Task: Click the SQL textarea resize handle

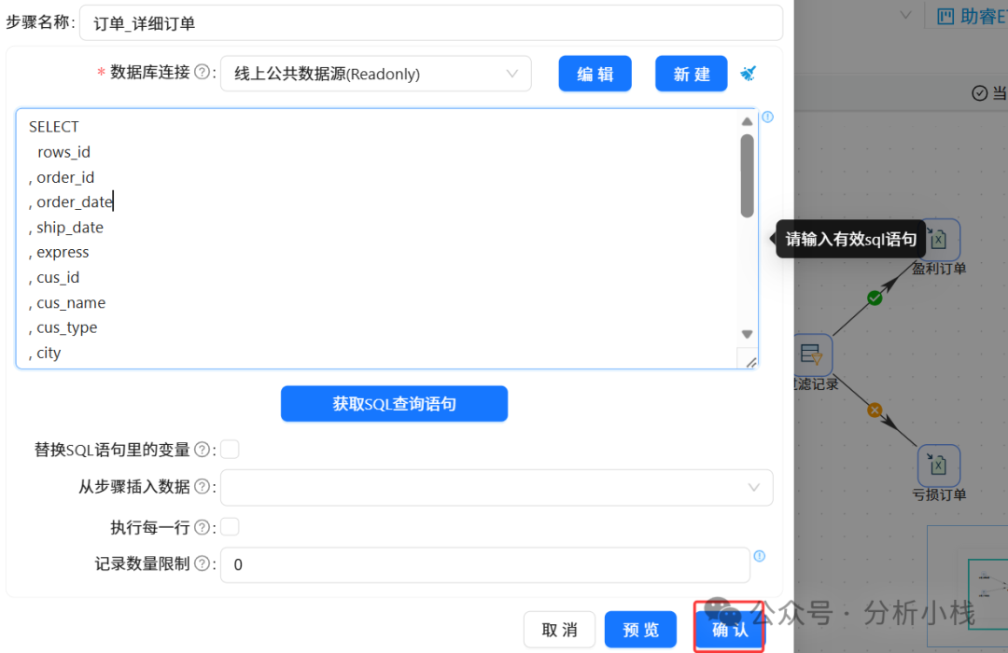Action: coord(750,362)
